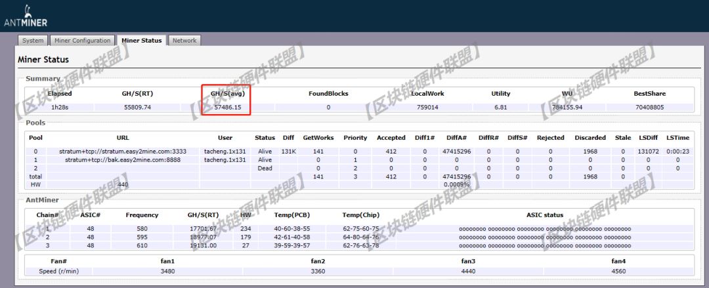Click chain 2 frequency 595
Viewport: 709px width, 288px height.
coord(142,237)
